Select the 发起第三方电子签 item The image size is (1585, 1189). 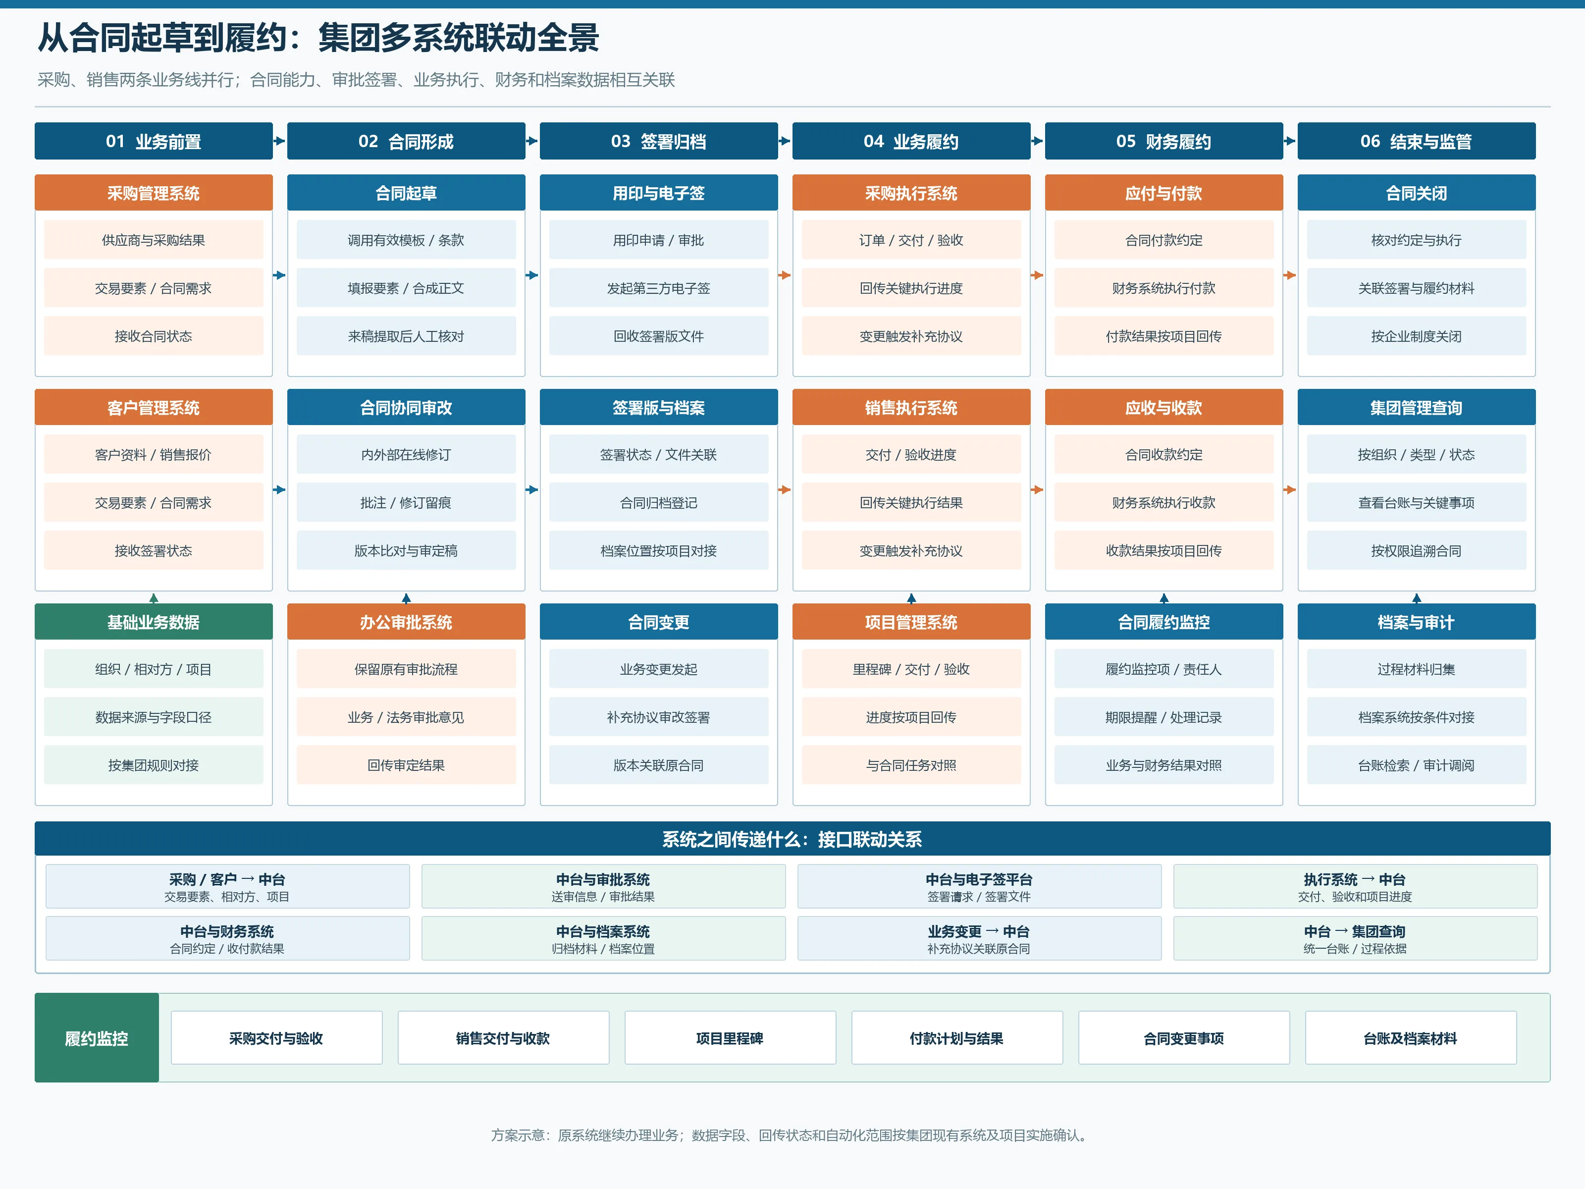pyautogui.click(x=658, y=288)
